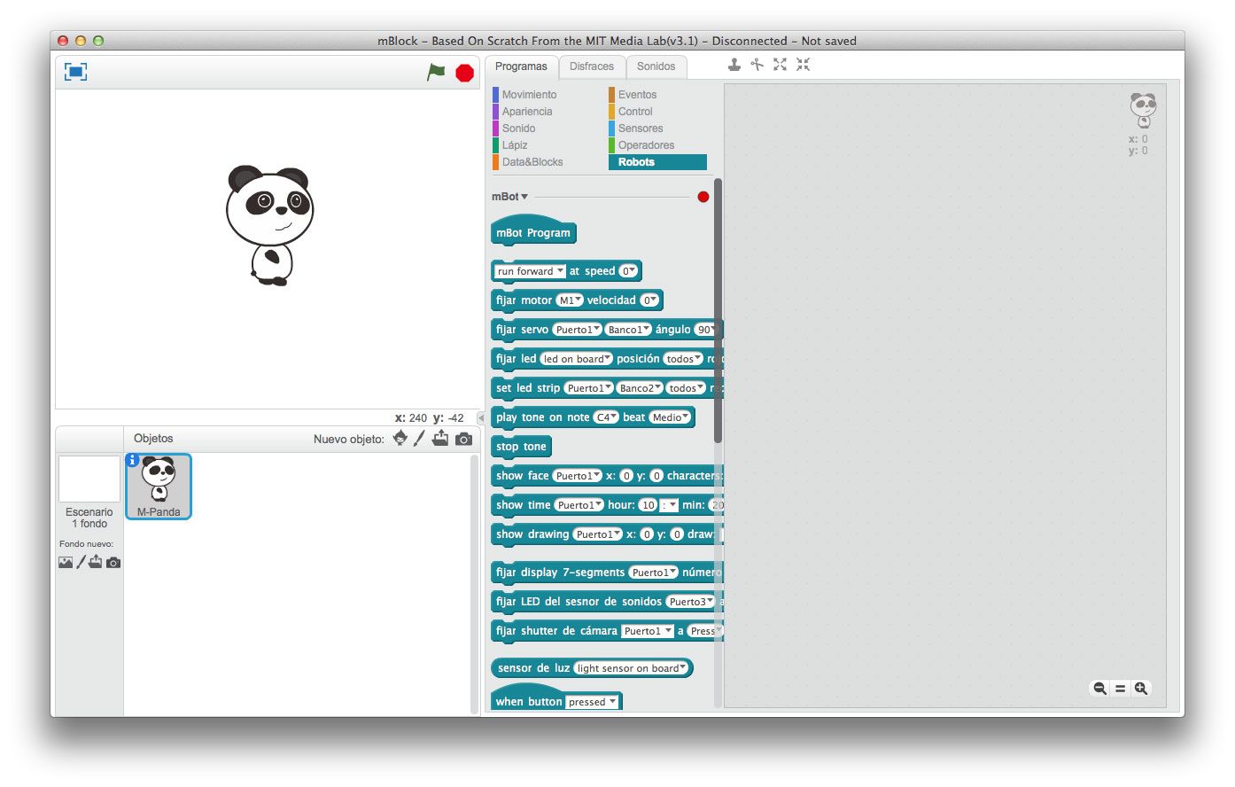The image size is (1235, 787).
Task: Open the run forward direction dropdown
Action: click(x=530, y=271)
